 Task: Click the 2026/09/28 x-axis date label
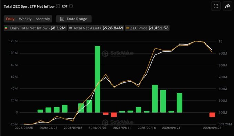point(212,128)
